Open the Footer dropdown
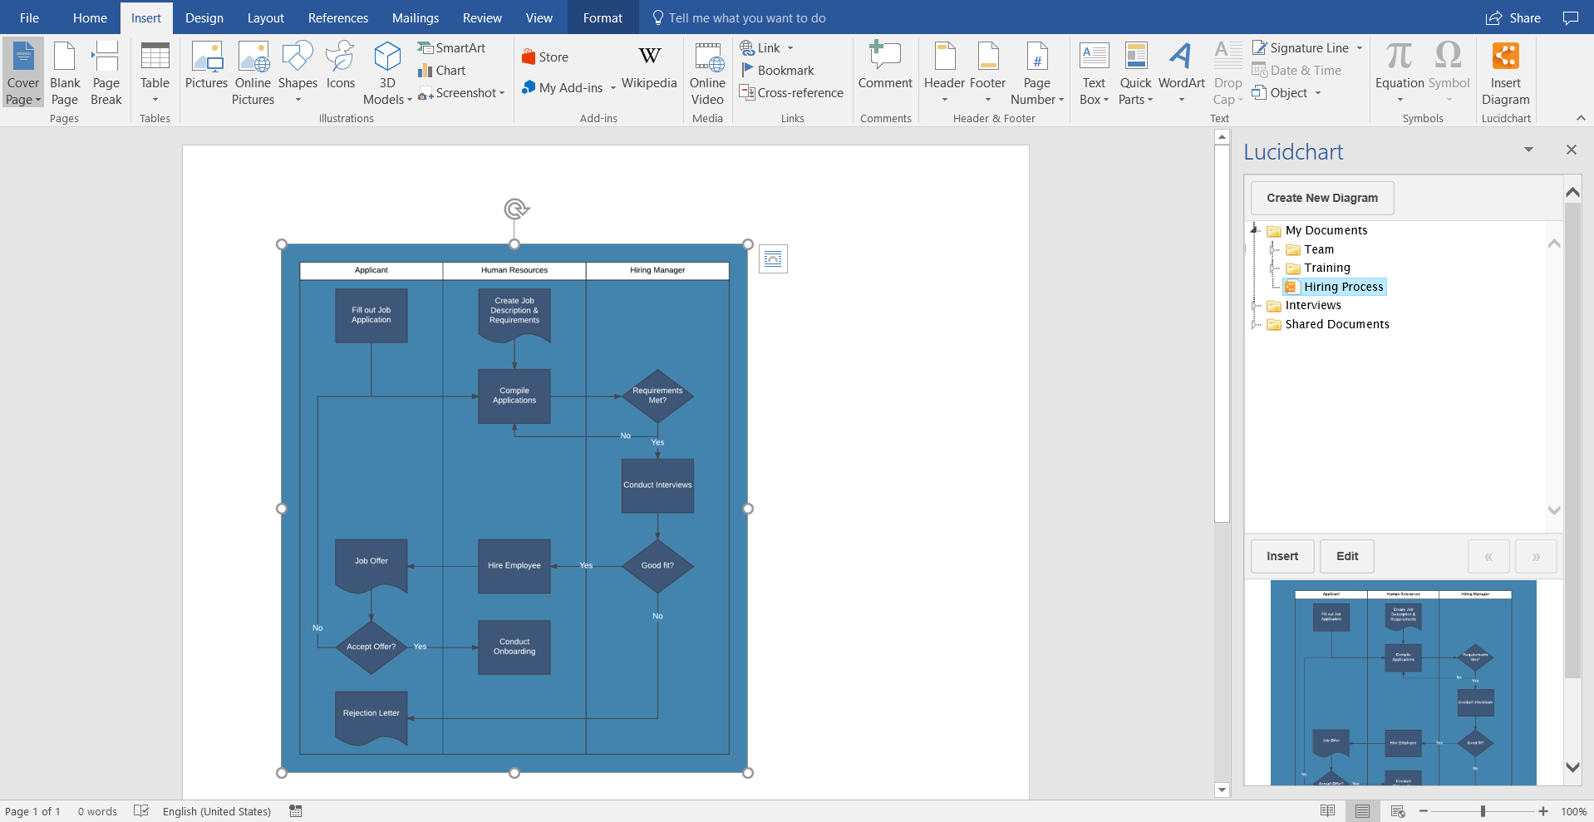The width and height of the screenshot is (1594, 822). (987, 73)
